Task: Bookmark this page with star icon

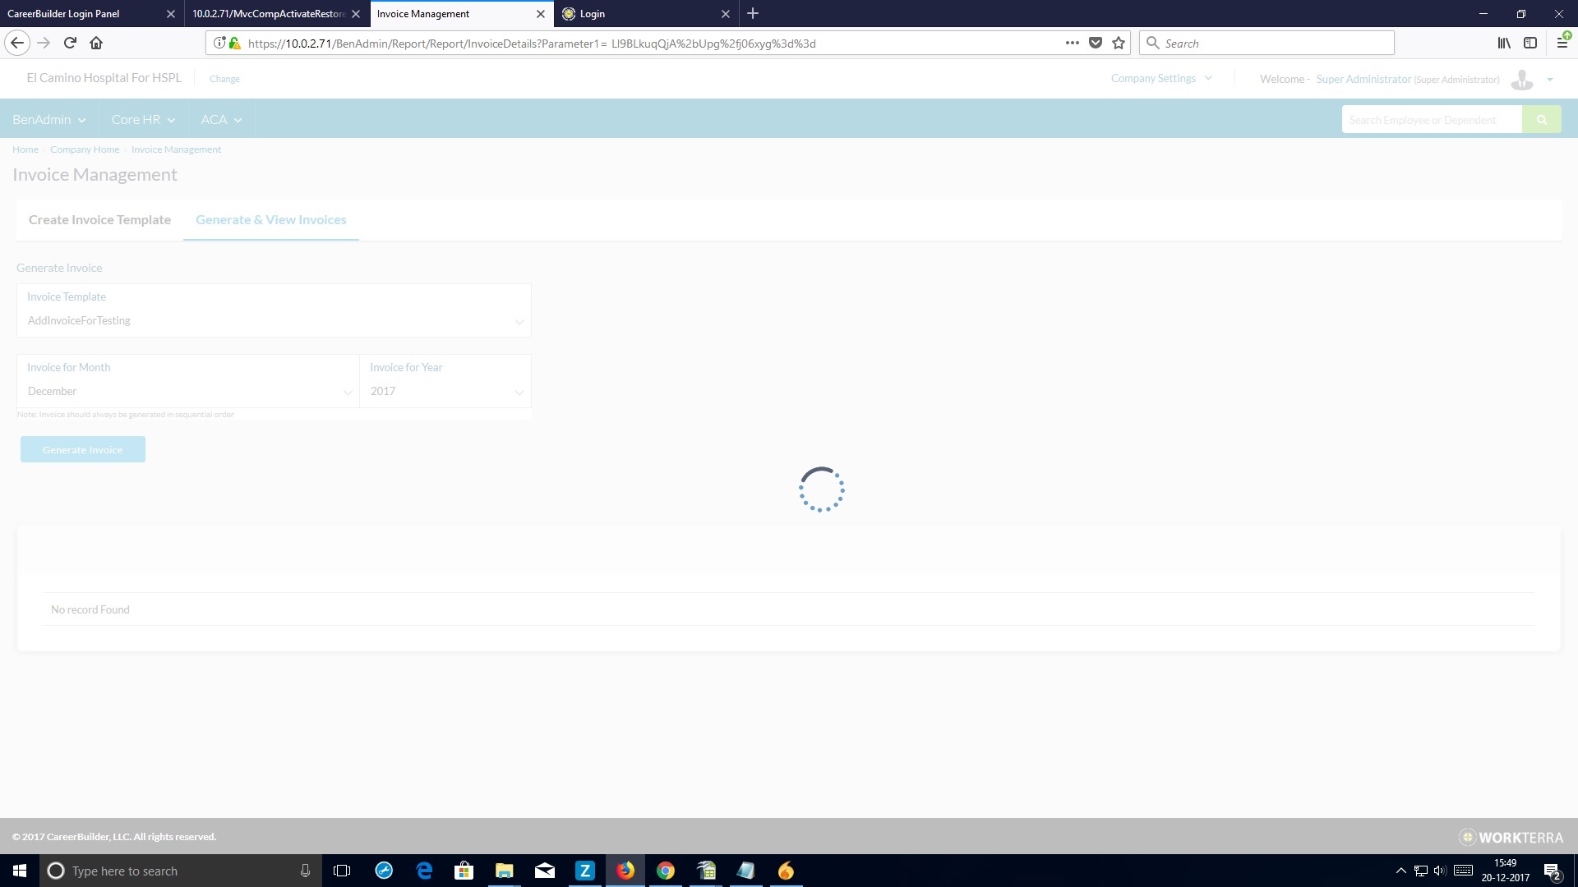Action: tap(1119, 44)
